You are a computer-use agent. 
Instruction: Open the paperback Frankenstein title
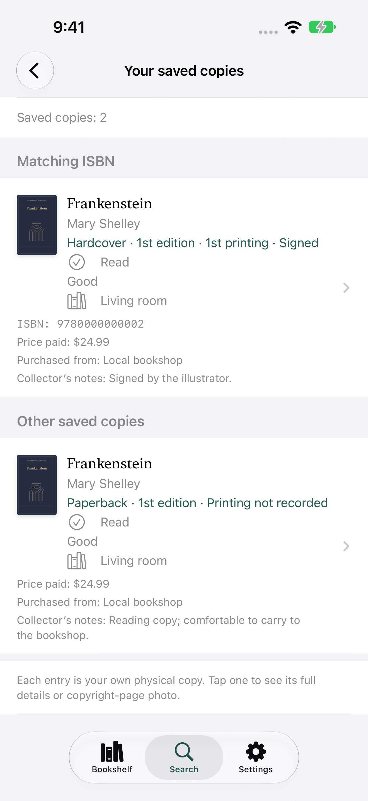click(x=110, y=464)
